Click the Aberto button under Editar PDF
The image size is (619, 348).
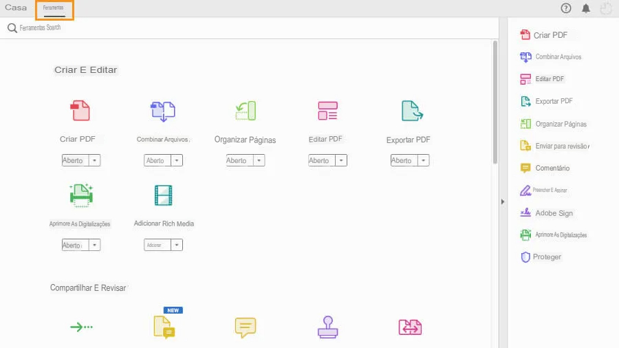click(x=322, y=160)
